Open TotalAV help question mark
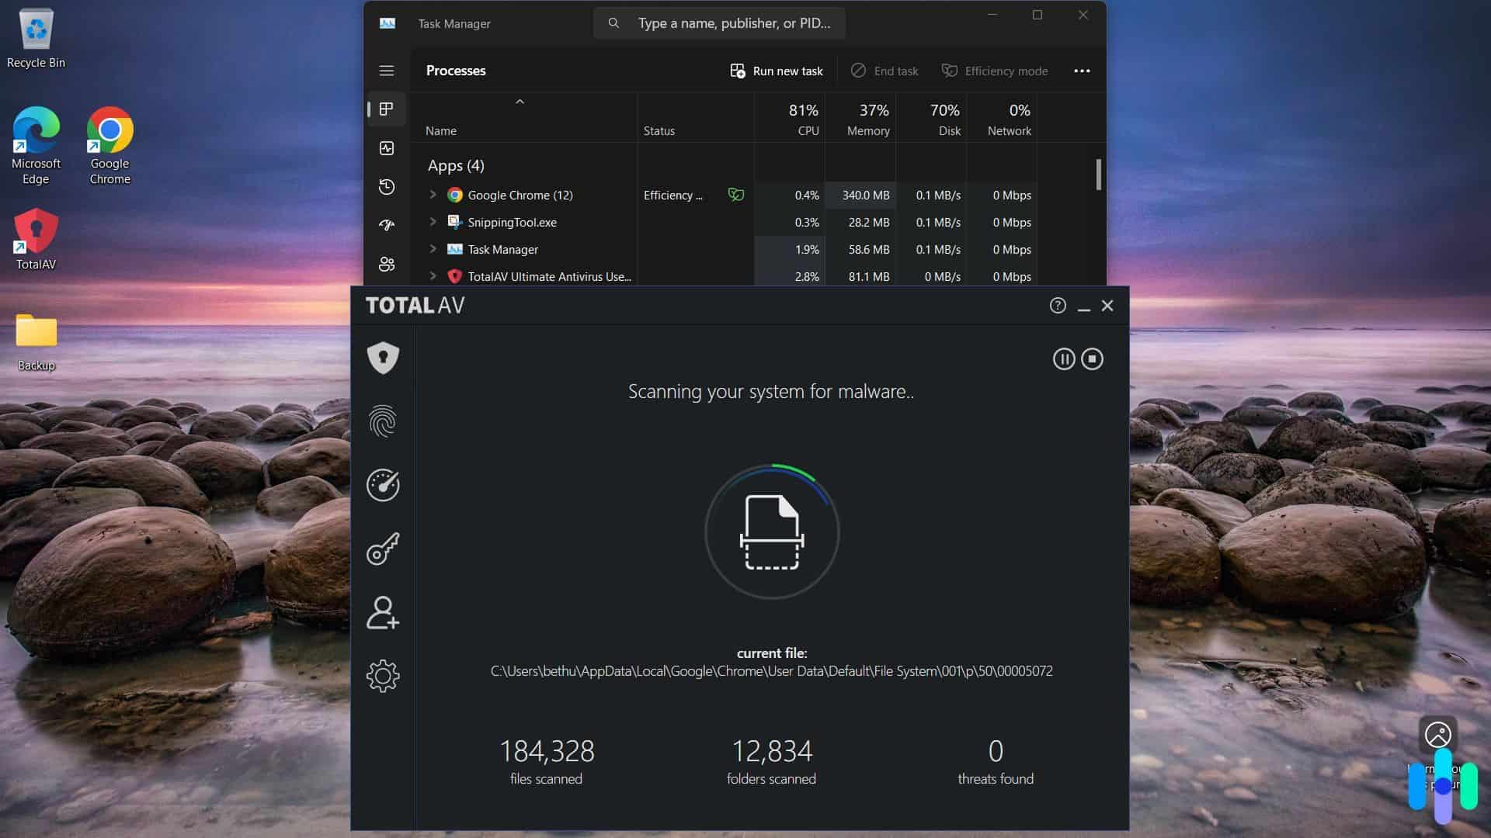 [1058, 306]
